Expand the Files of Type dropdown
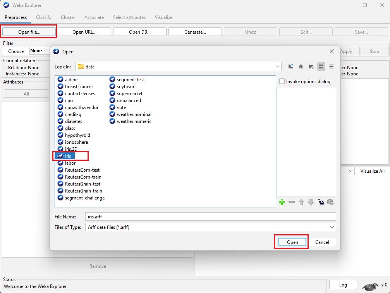 pyautogui.click(x=332, y=227)
